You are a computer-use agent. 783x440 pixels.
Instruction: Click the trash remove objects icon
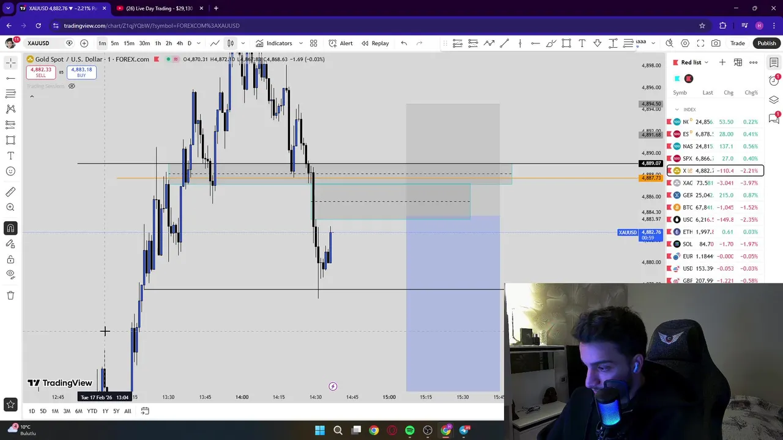pos(10,296)
